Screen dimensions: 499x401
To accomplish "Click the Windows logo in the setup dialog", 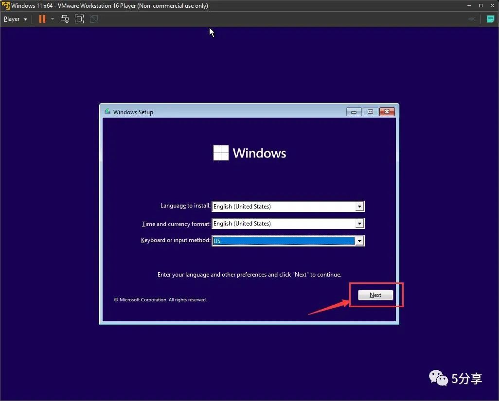I will point(249,153).
